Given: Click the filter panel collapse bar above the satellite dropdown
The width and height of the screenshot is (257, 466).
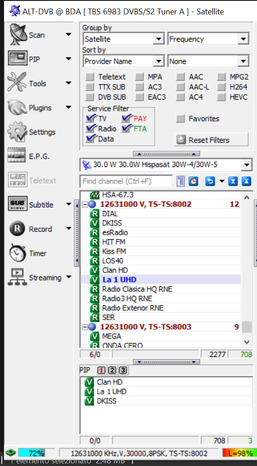Looking at the screenshot, I should click(167, 154).
